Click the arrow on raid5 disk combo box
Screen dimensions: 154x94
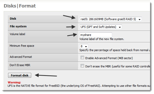tap(139, 20)
